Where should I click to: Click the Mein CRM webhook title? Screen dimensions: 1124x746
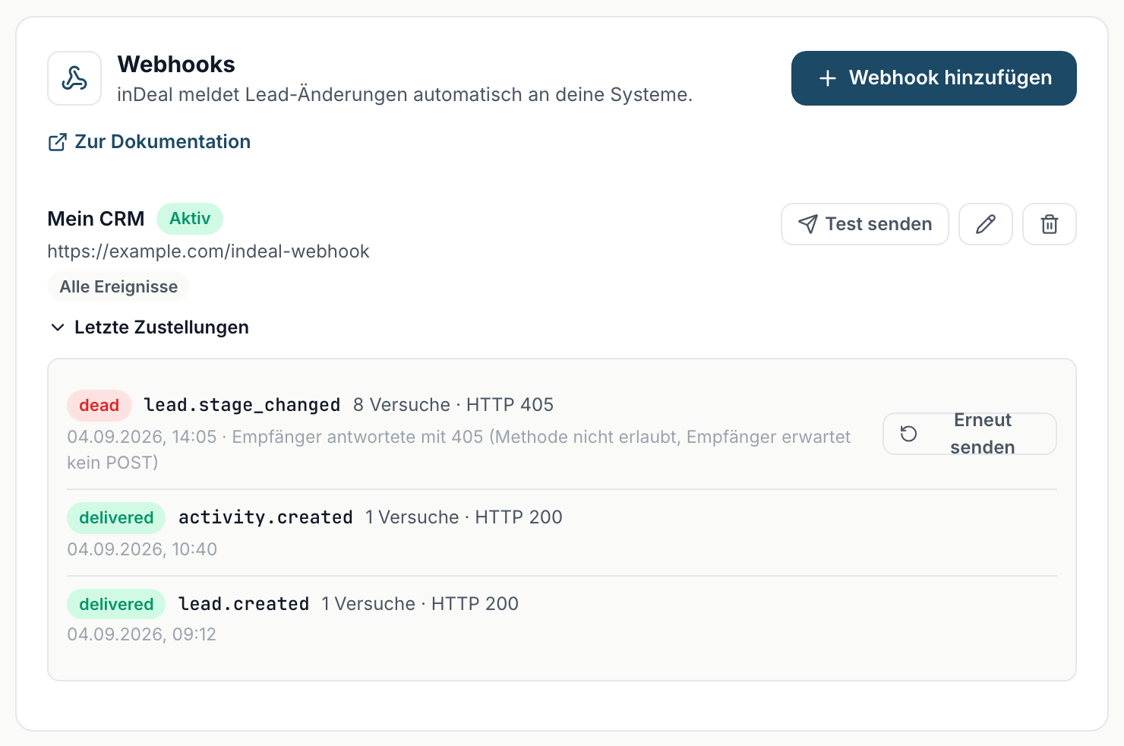tap(96, 219)
